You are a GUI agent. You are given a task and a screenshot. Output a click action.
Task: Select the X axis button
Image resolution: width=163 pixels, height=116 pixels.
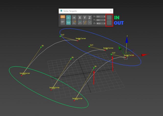[80, 18]
